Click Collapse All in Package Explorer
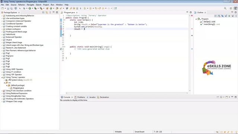This screenshot has width=238, height=134. click(44, 12)
